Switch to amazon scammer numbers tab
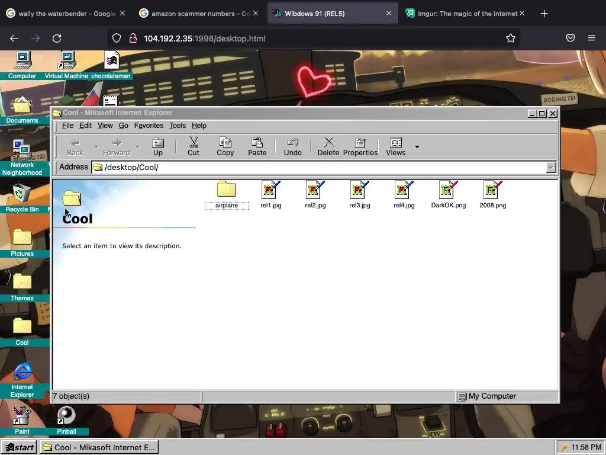This screenshot has height=455, width=606. [199, 14]
